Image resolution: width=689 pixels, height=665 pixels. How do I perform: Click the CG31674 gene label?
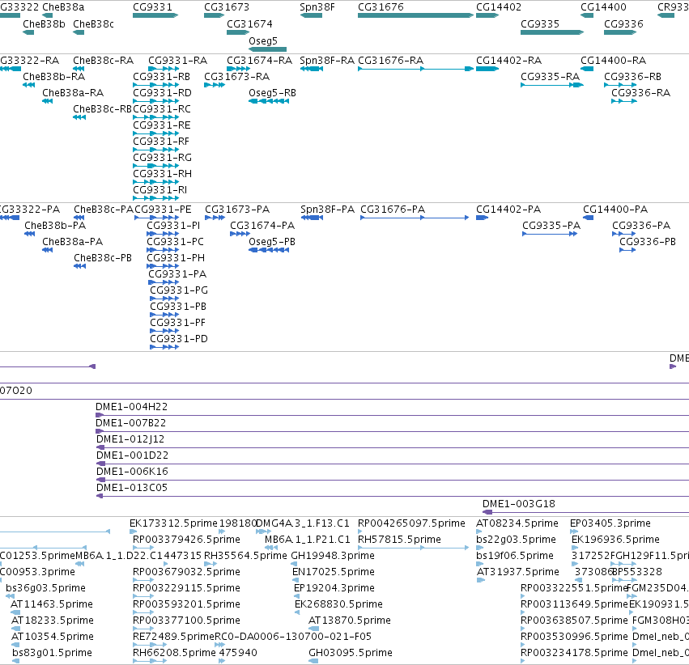click(x=249, y=24)
